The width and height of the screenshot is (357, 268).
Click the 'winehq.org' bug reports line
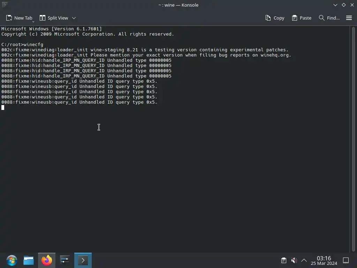click(x=146, y=55)
